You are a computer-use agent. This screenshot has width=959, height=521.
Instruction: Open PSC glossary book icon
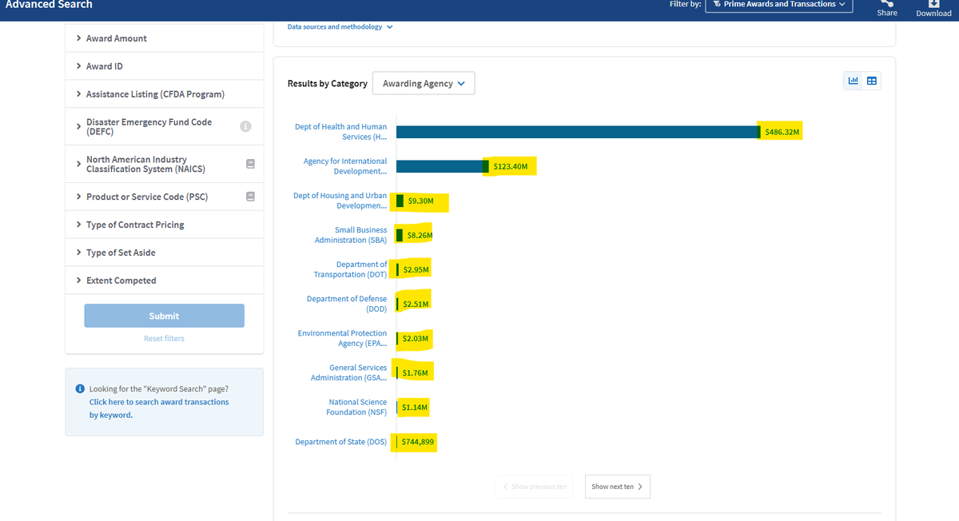tap(250, 197)
